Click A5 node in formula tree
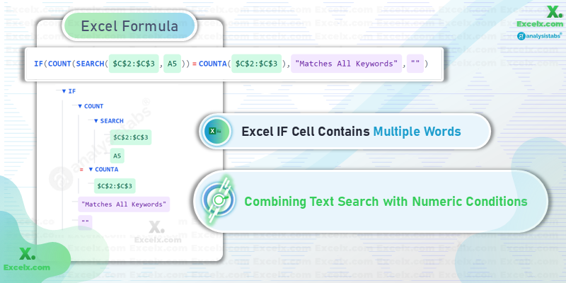566x283 pixels. point(117,156)
